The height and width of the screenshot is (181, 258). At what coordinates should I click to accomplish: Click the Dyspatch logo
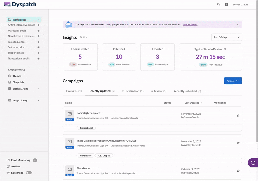pyautogui.click(x=20, y=5)
